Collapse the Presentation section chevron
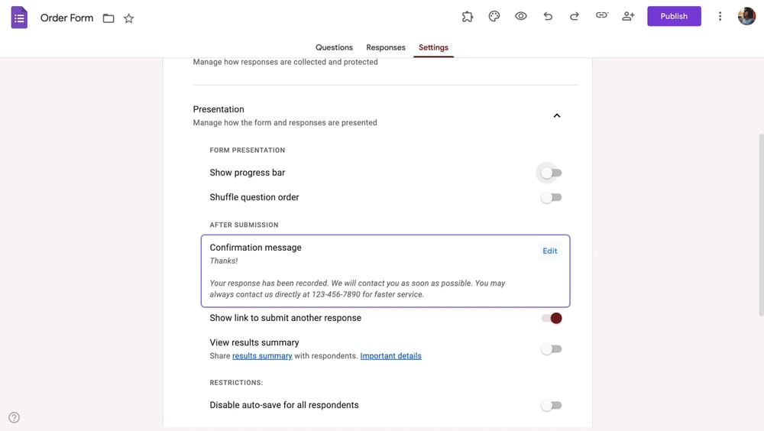The height and width of the screenshot is (431, 764). pyautogui.click(x=557, y=115)
